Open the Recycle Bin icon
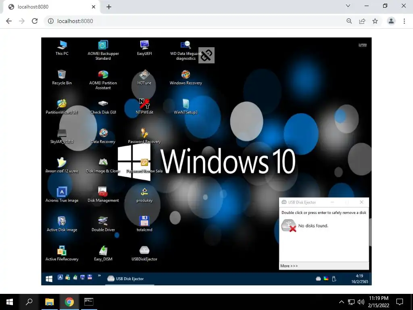 62,77
